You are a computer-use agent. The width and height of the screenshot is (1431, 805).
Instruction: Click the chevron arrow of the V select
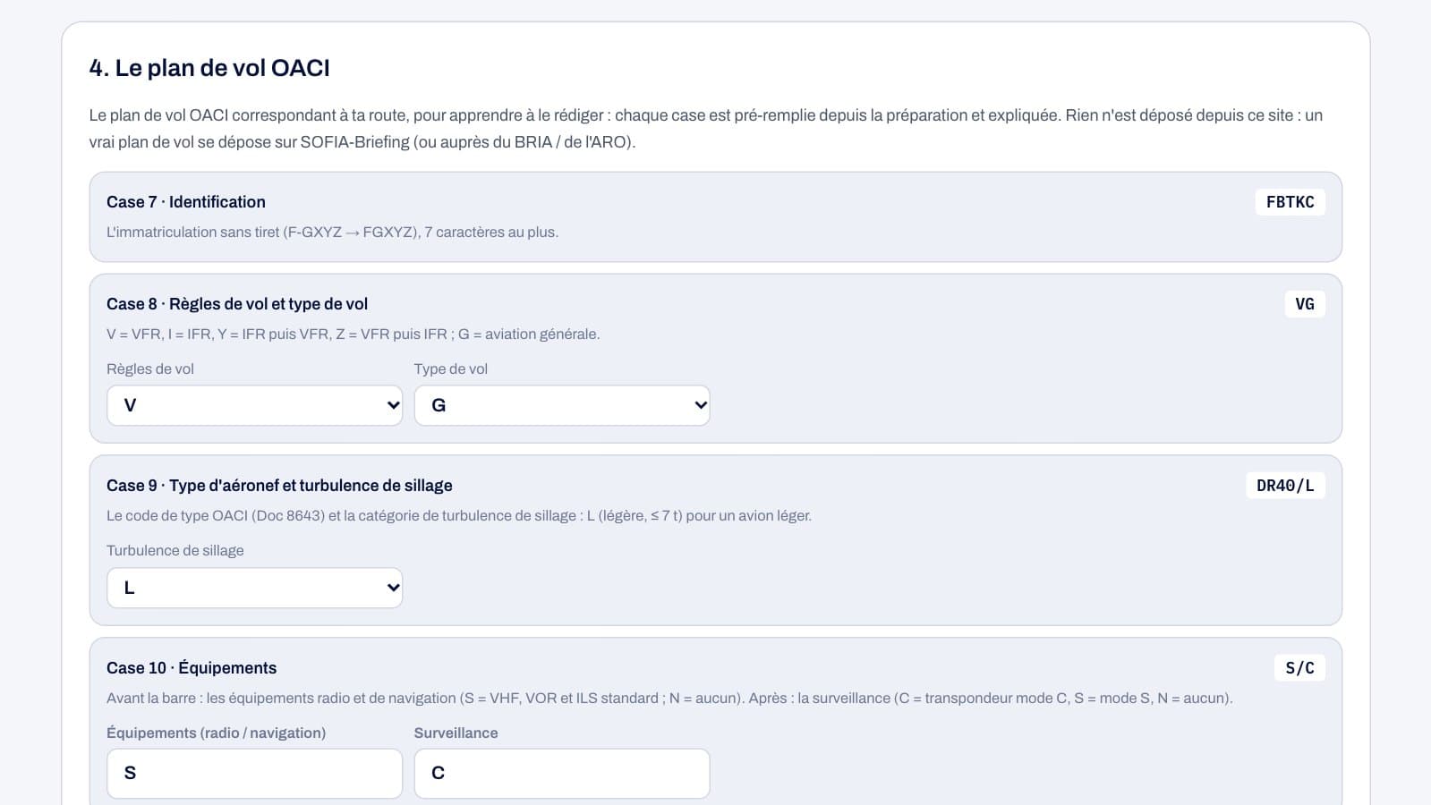point(393,405)
